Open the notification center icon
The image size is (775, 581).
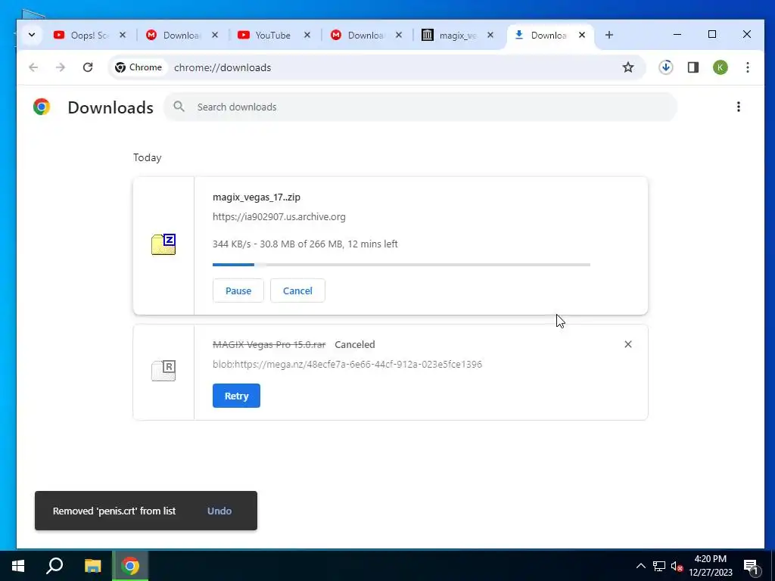click(x=752, y=566)
